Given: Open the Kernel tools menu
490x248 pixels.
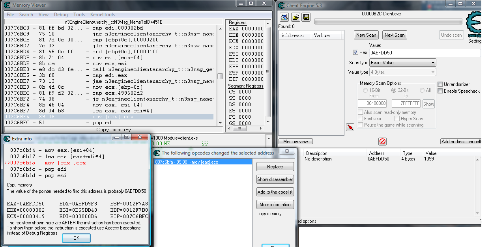Looking at the screenshot, I should point(103,15).
